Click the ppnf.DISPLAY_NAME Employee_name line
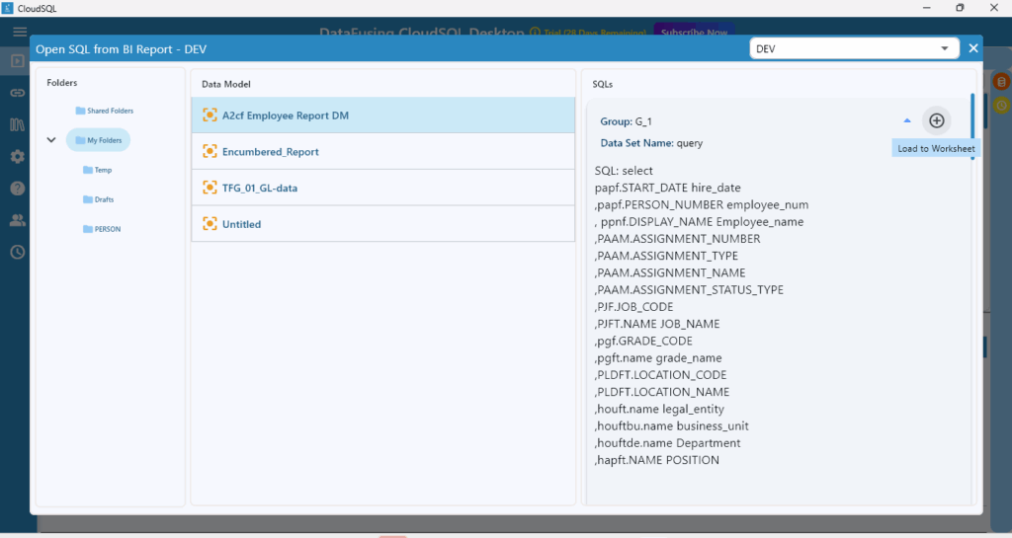The width and height of the screenshot is (1012, 538). (x=699, y=222)
